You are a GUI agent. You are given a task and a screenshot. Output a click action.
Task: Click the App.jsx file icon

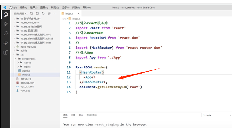point(19,71)
